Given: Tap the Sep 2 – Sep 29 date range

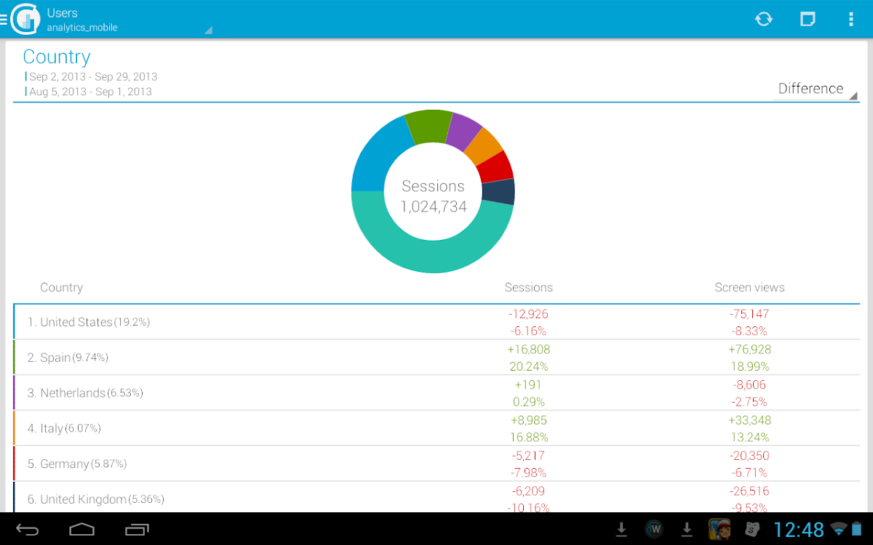Looking at the screenshot, I should coord(93,76).
